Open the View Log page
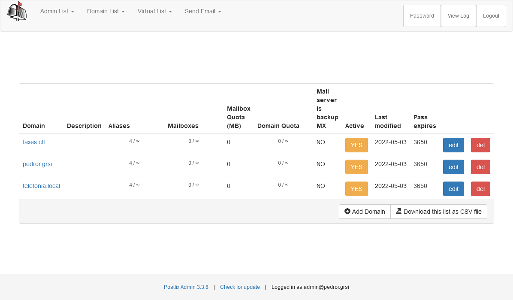This screenshot has width=513, height=300. pyautogui.click(x=458, y=16)
